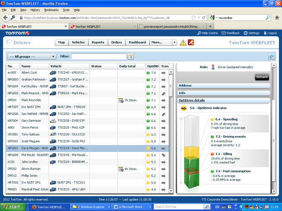
Task: Switch to the previewreport browser tab
Action: (x=172, y=26)
